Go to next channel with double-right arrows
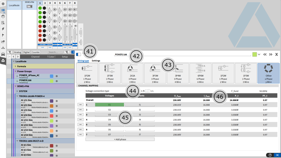The width and height of the screenshot is (281, 158). coord(271,55)
